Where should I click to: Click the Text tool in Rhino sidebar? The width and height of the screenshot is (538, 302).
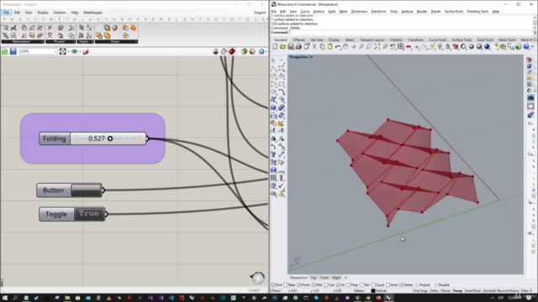tap(274, 154)
